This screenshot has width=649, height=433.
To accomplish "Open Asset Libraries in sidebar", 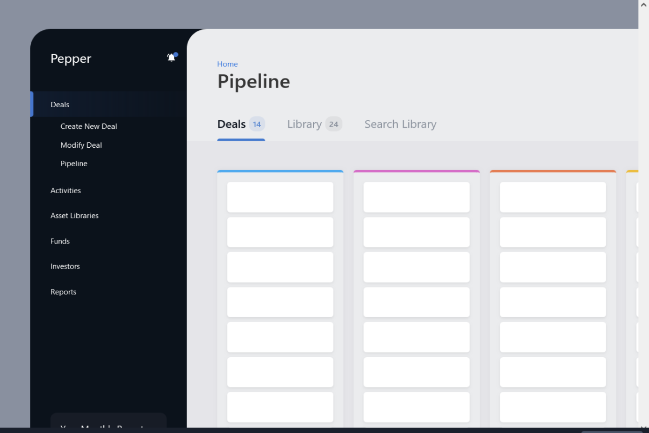I will click(x=75, y=215).
